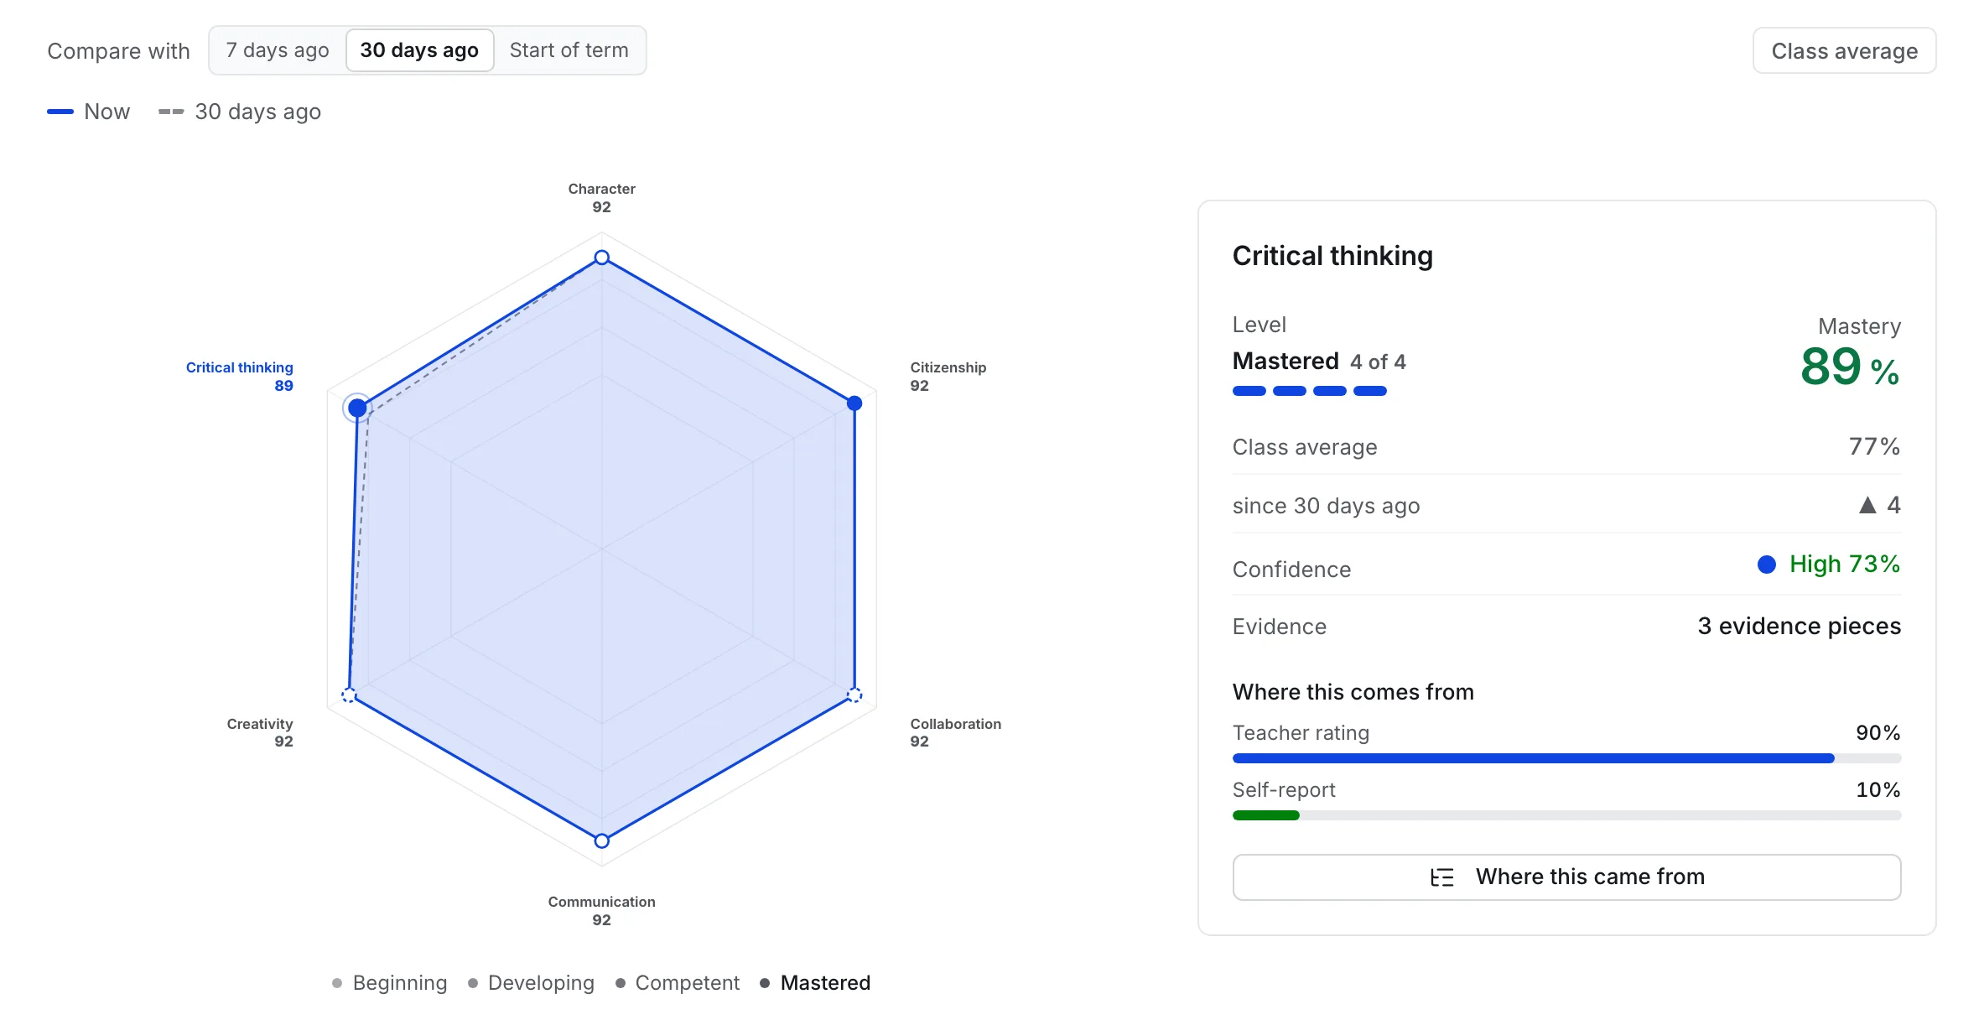The image size is (1984, 1020).
Task: Open the Where this came from button
Action: (1566, 877)
